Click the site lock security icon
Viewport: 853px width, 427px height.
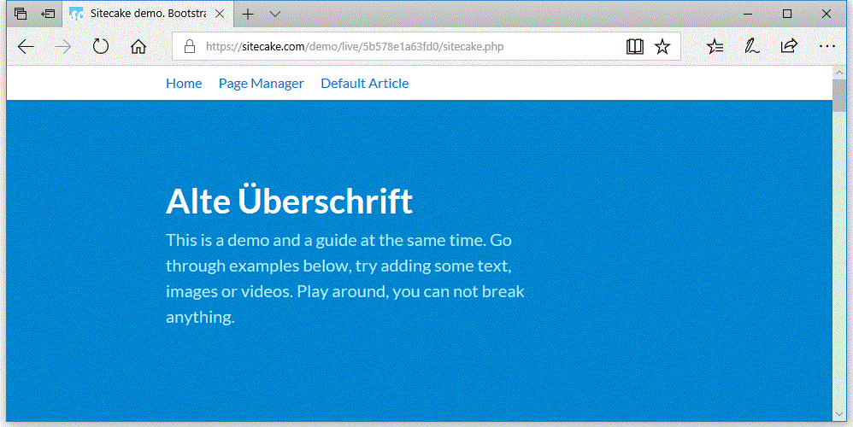pos(189,46)
